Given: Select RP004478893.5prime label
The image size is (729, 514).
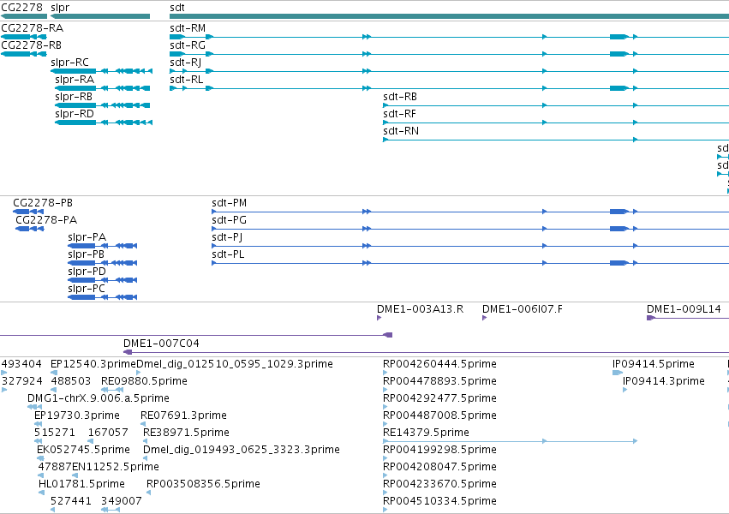Looking at the screenshot, I should click(439, 381).
